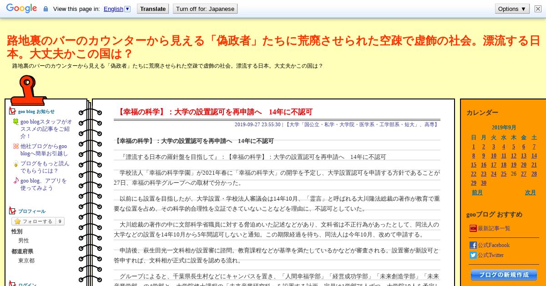The image size is (546, 286).
Task: Open calendar date 25
Action: (x=504, y=174)
